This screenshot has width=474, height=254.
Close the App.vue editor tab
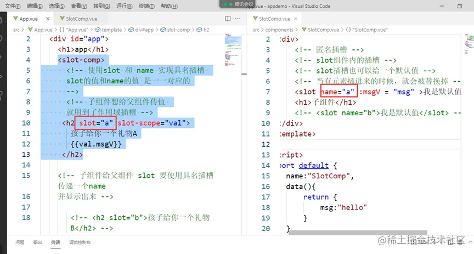coord(48,19)
